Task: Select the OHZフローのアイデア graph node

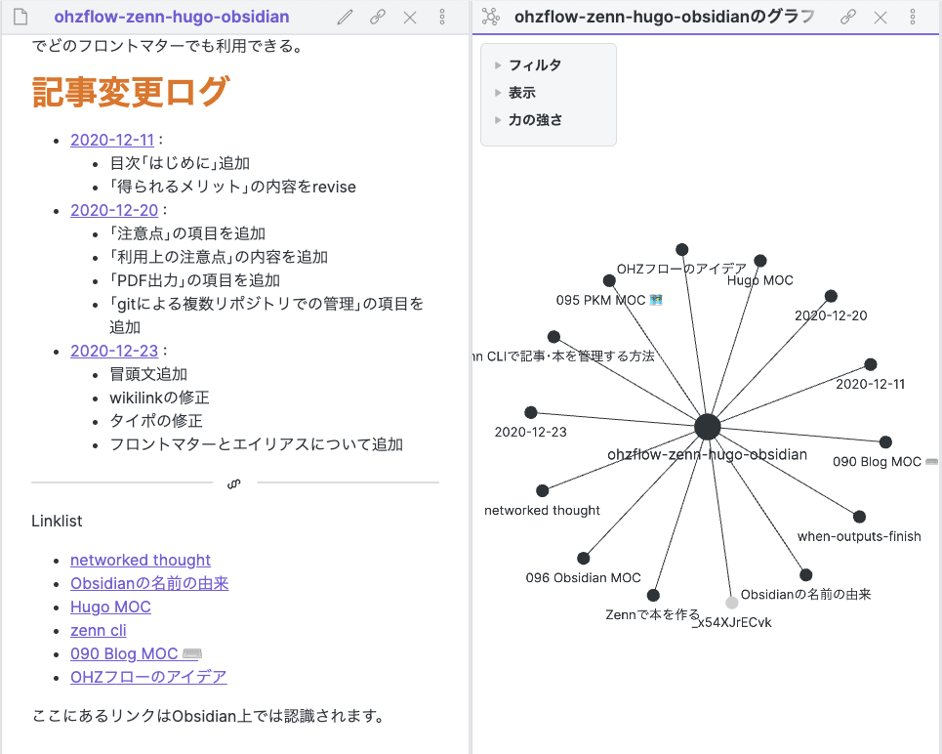Action: (682, 249)
